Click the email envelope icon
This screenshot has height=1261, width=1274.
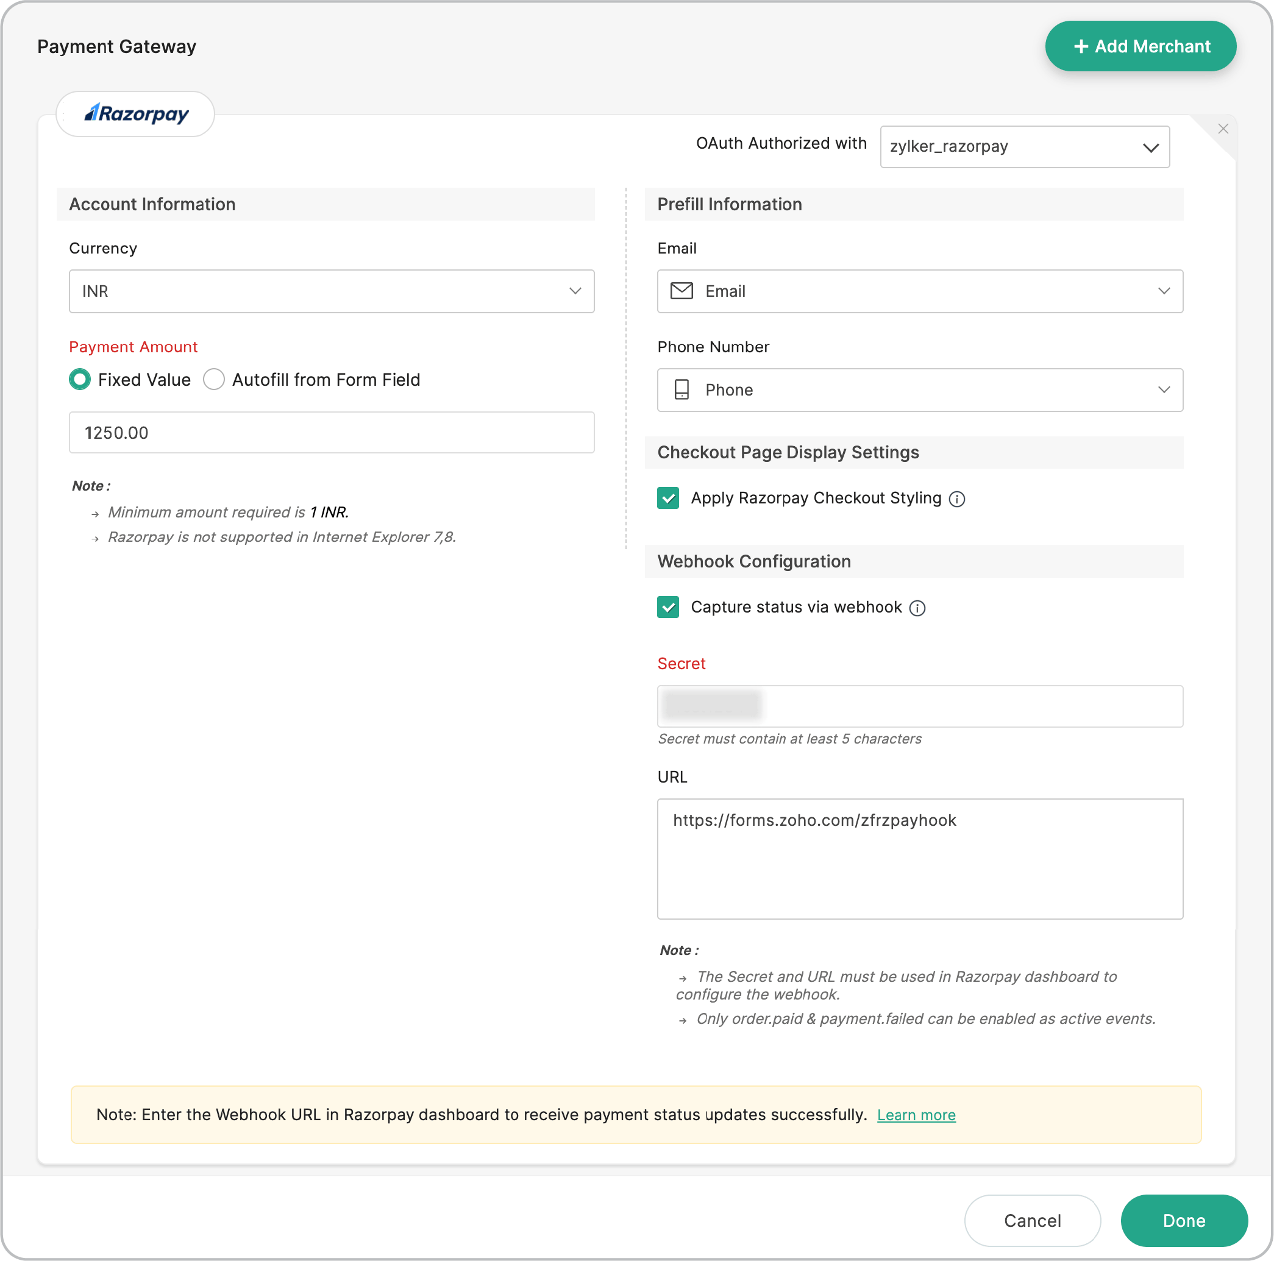tap(682, 291)
